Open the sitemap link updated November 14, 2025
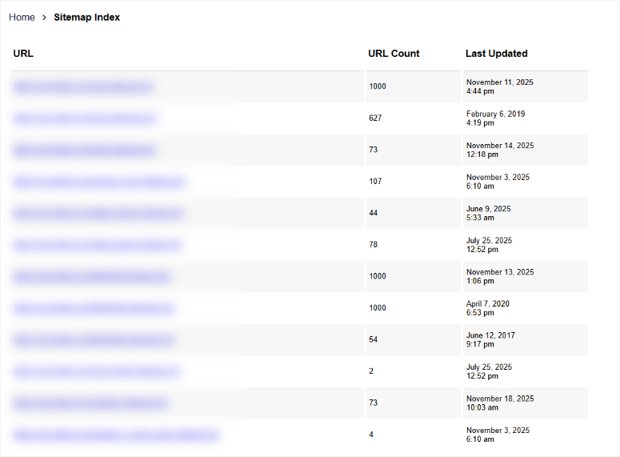Screen dimensions: 620x457 pyautogui.click(x=84, y=150)
